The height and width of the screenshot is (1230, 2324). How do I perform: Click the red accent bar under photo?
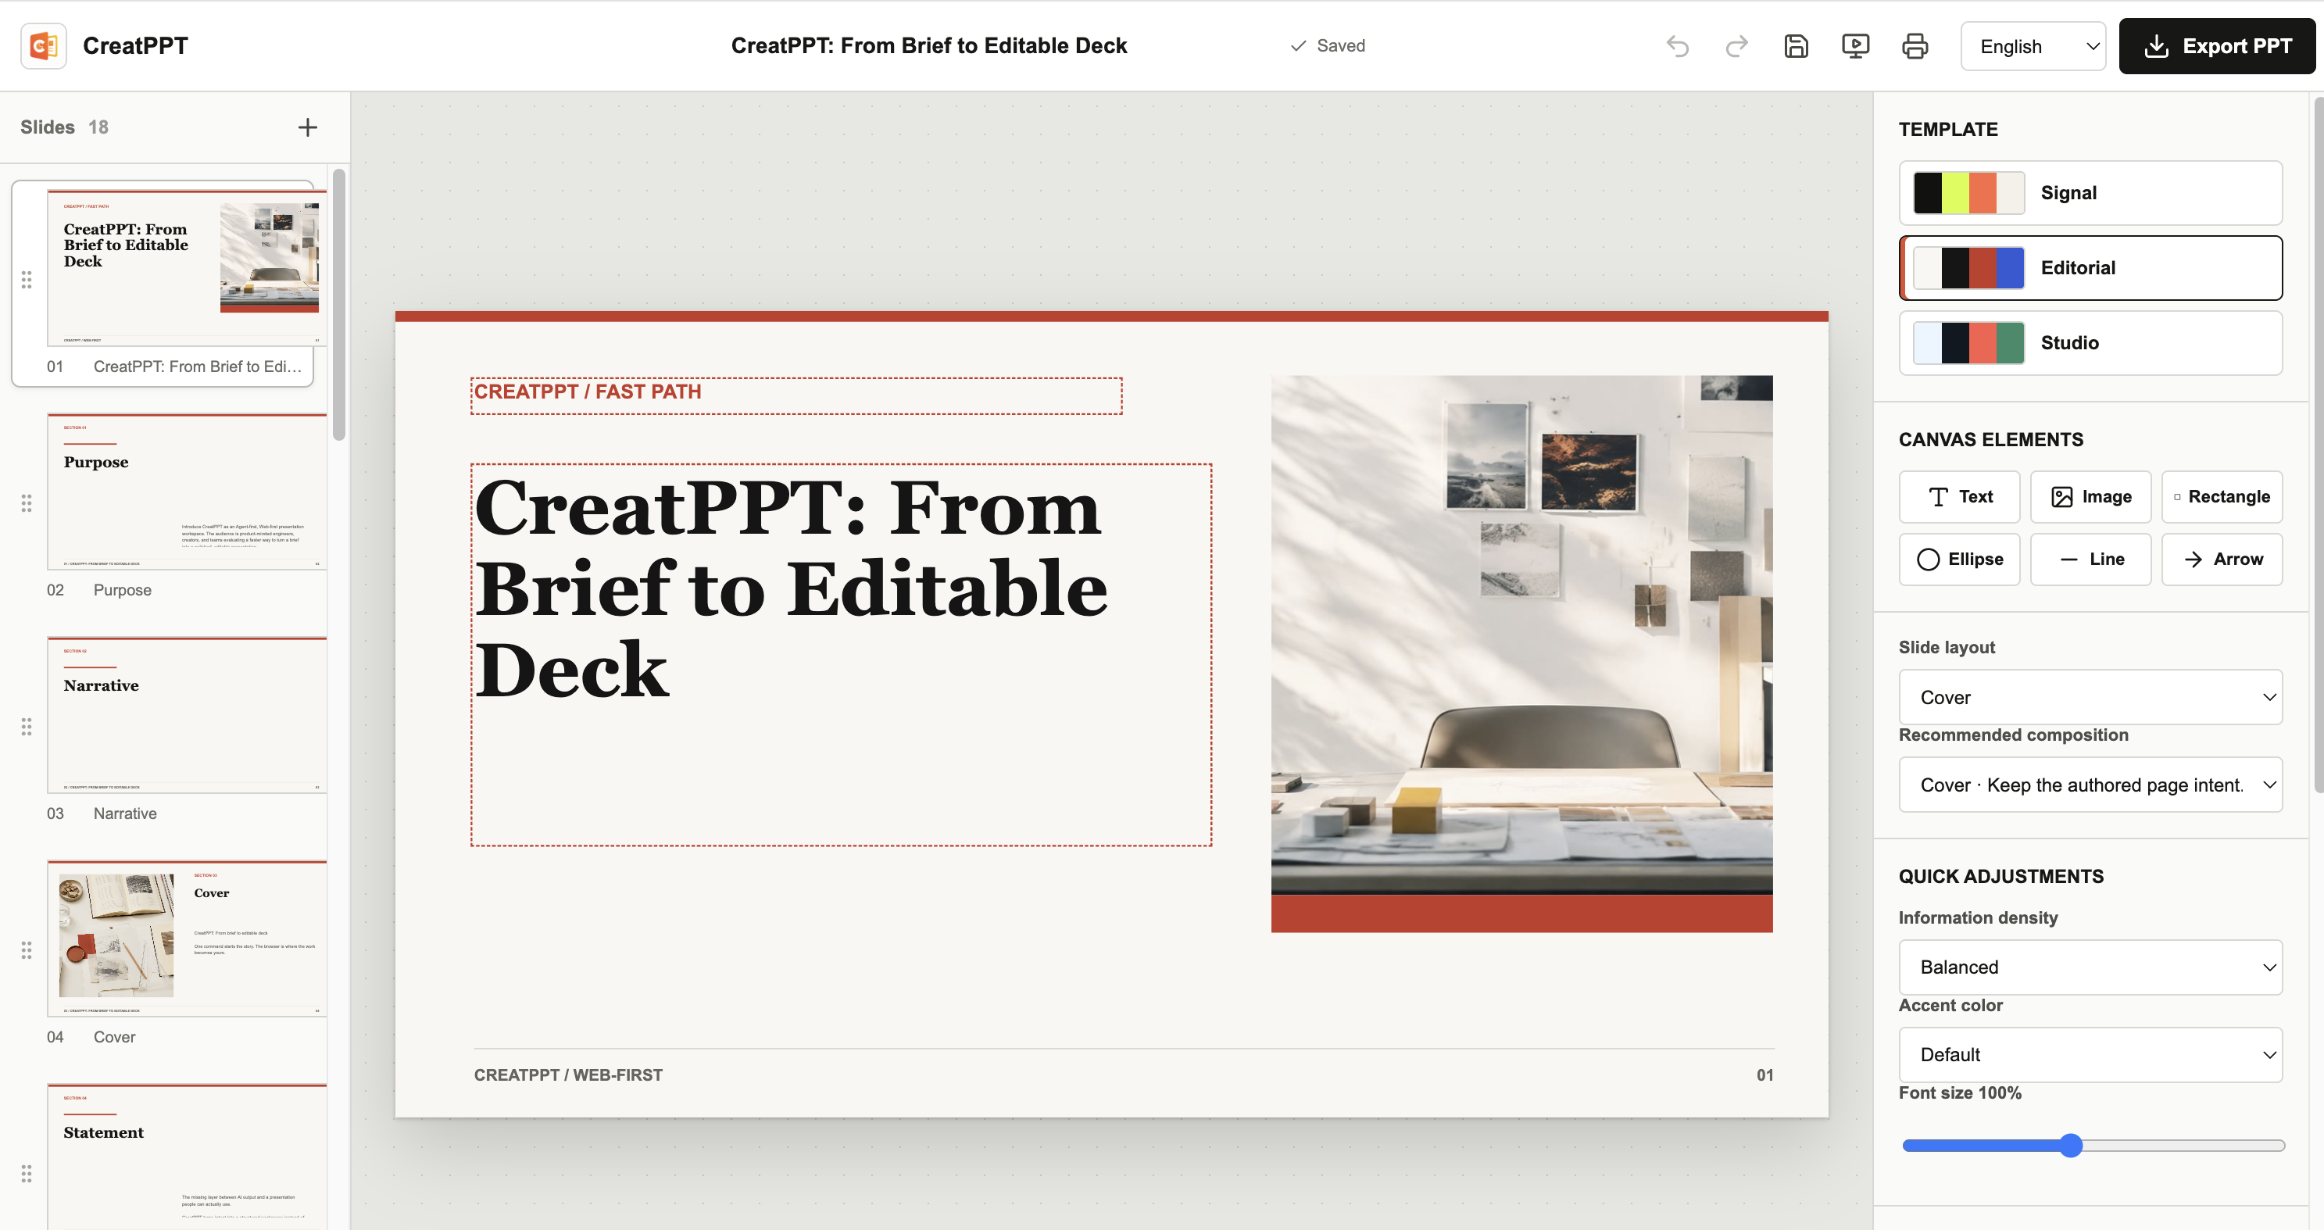[1521, 914]
